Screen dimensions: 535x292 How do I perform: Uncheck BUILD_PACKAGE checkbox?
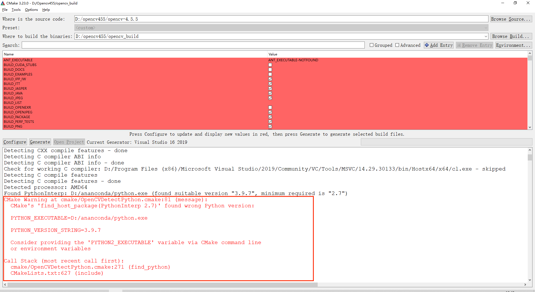pos(270,117)
